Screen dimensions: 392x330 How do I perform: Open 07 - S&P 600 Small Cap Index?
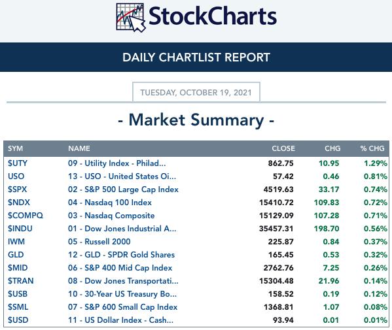pyautogui.click(x=123, y=307)
